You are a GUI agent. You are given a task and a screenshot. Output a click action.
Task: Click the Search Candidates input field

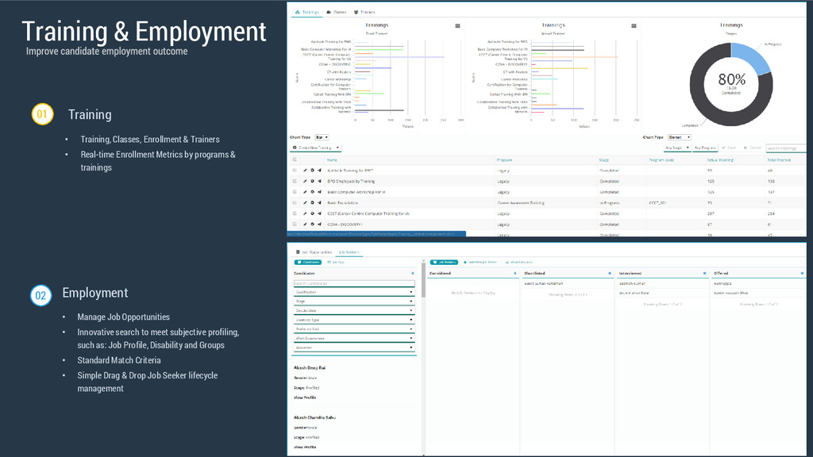tap(354, 283)
